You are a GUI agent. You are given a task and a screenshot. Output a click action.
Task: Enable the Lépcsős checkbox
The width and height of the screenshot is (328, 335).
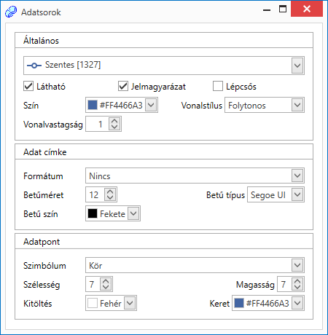coord(218,86)
